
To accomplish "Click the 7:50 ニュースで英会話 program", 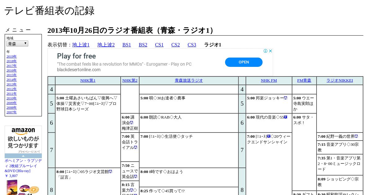I will [130, 171].
